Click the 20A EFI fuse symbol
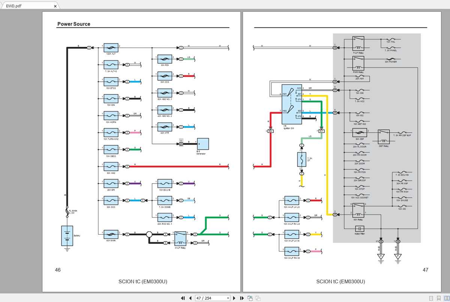This screenshot has width=450, height=302. tap(111, 183)
